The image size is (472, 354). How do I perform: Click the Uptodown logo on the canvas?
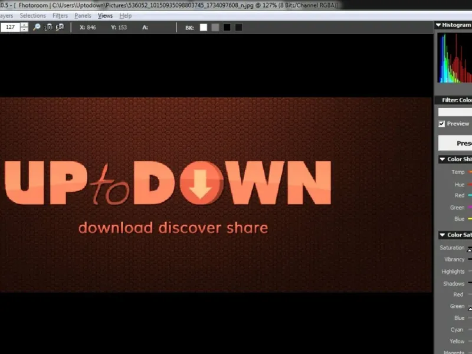pos(168,182)
